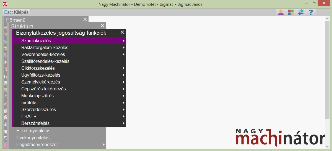The image size is (332, 151).
Task: Close the Nagy Machinátor window
Action: click(x=323, y=3)
